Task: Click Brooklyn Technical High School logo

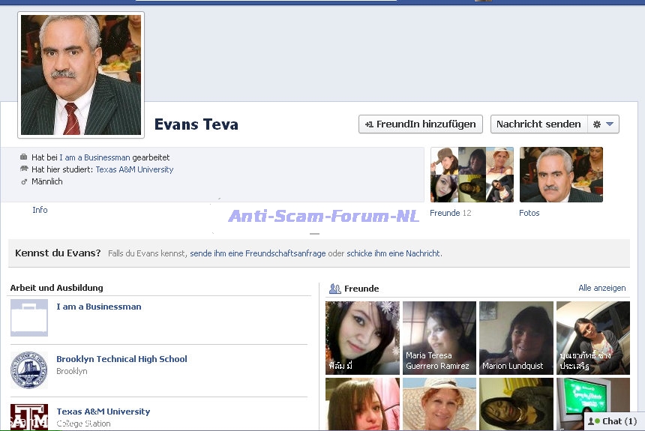Action: click(x=29, y=370)
